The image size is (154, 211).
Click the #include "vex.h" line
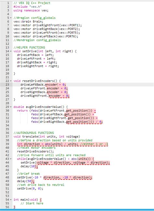(28, 7)
